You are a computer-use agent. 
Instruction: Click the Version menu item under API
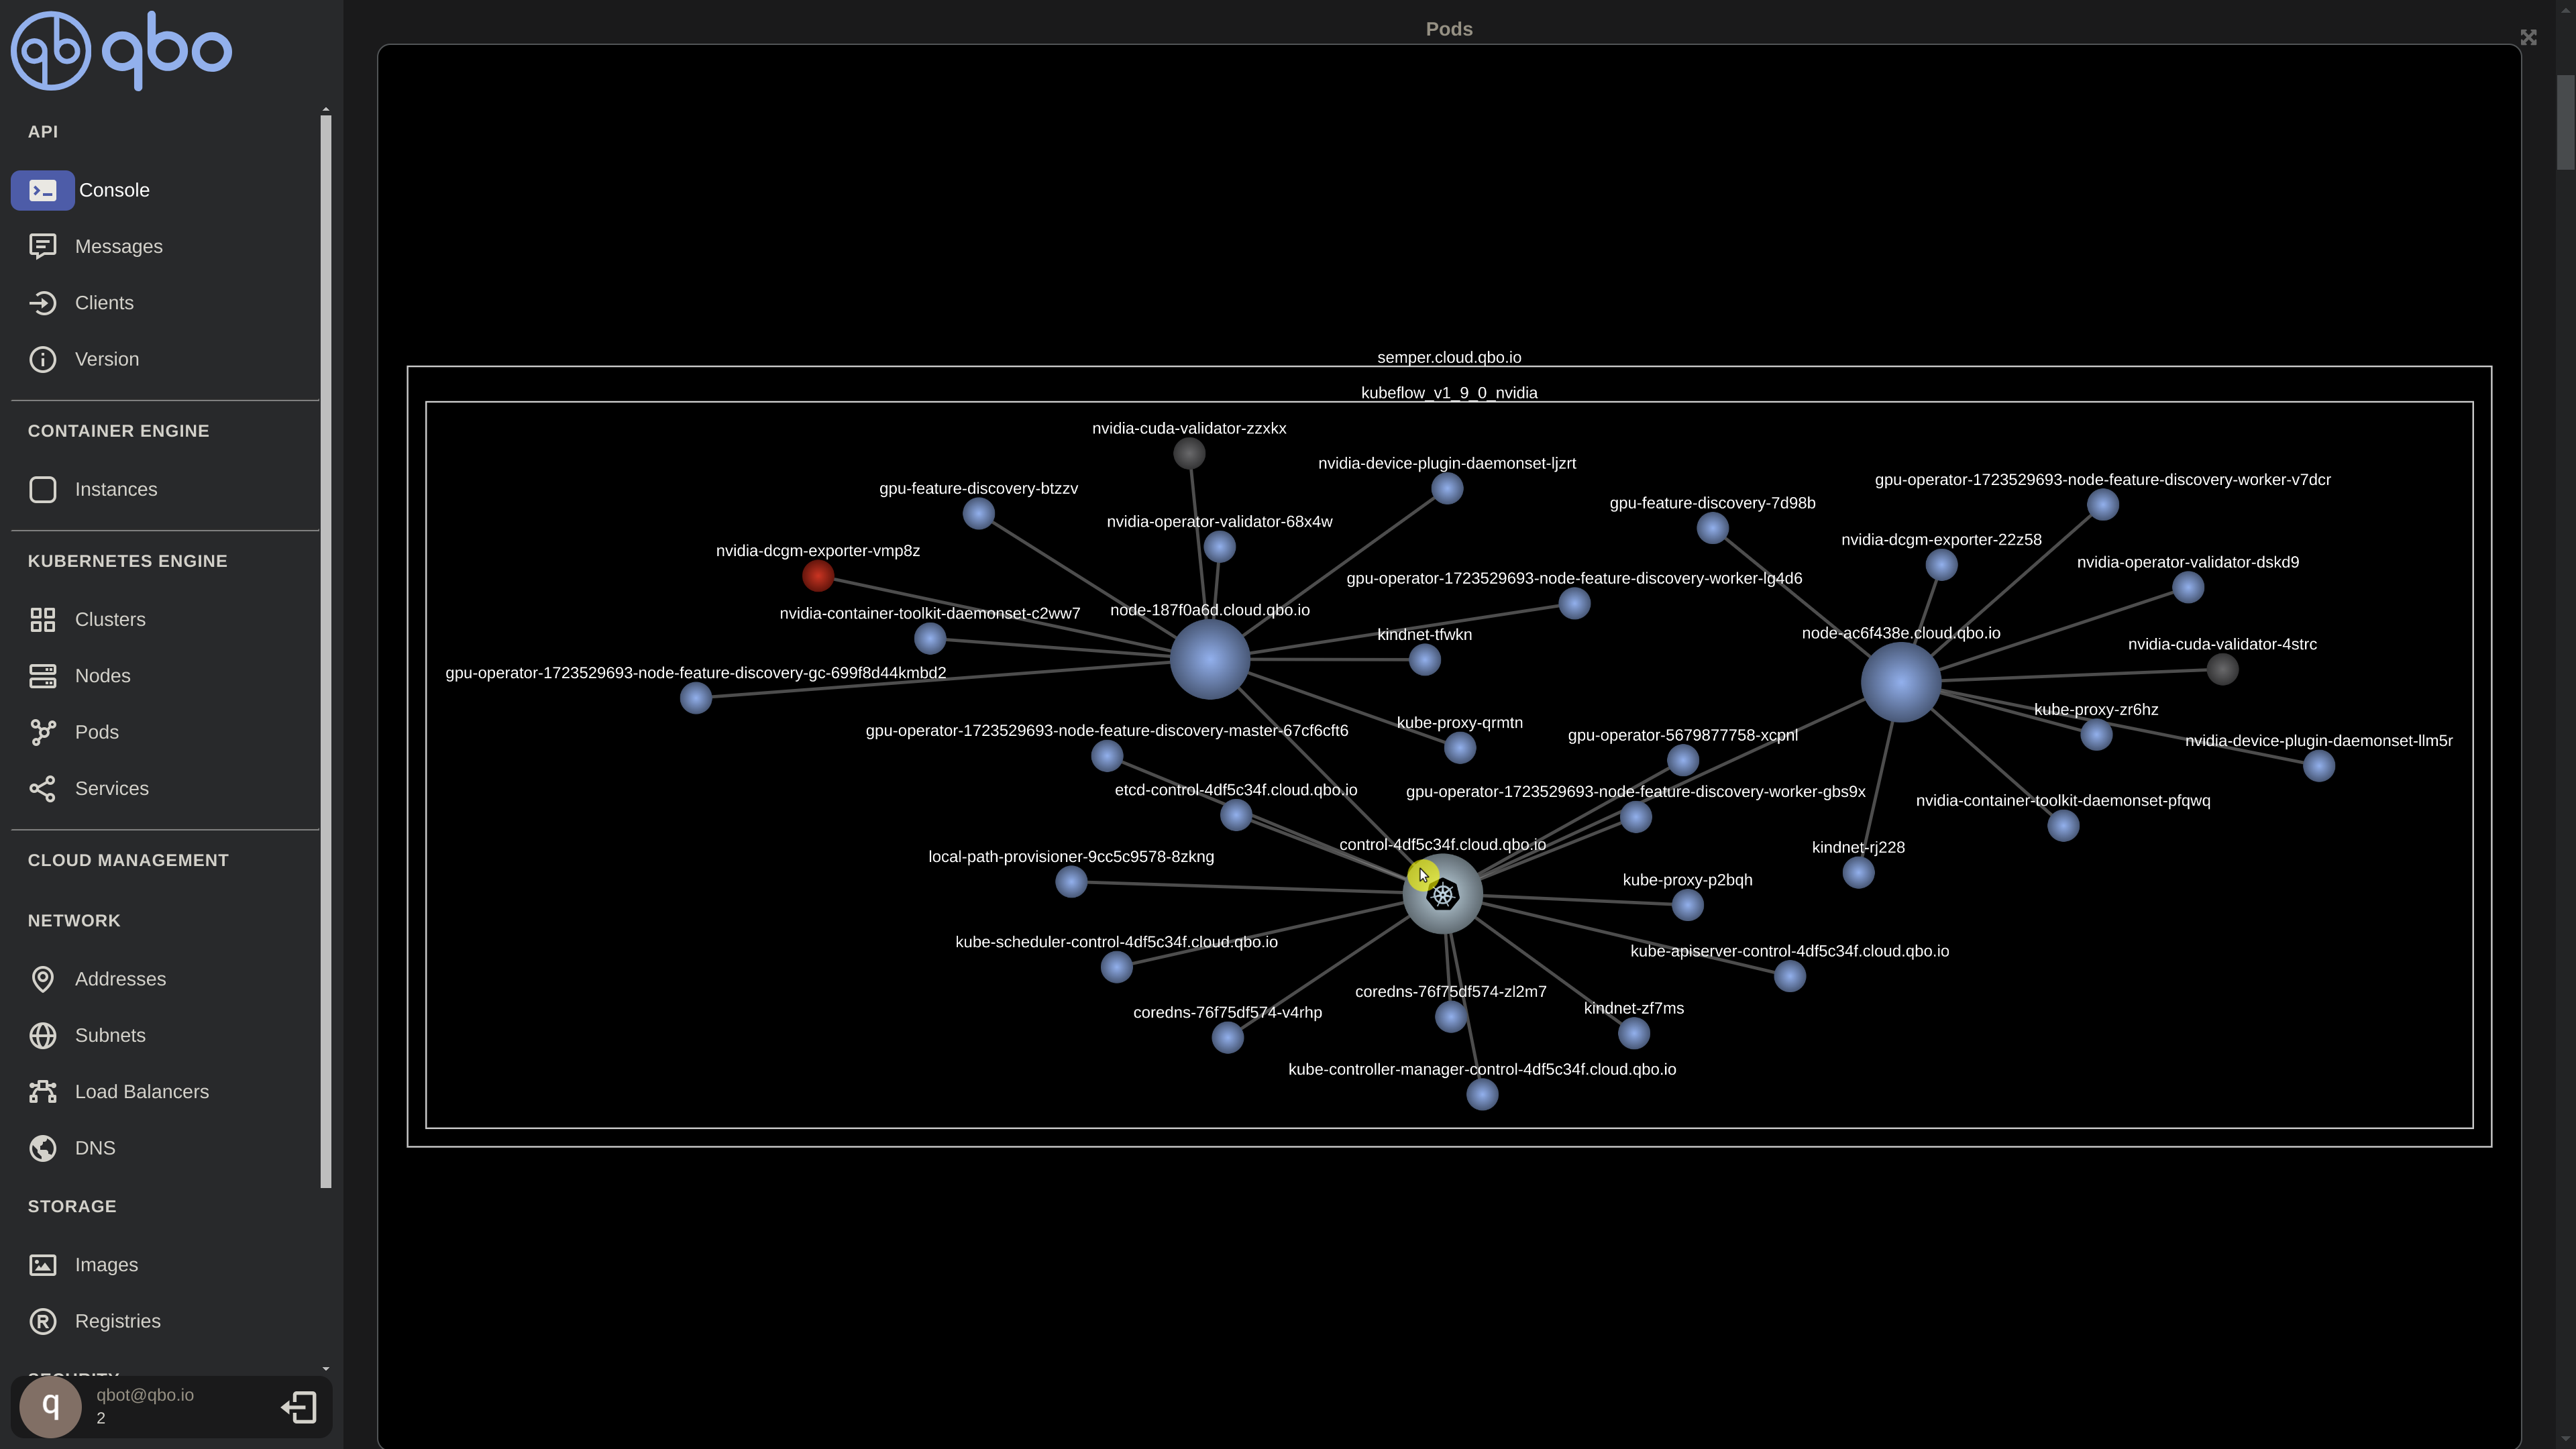[106, 359]
